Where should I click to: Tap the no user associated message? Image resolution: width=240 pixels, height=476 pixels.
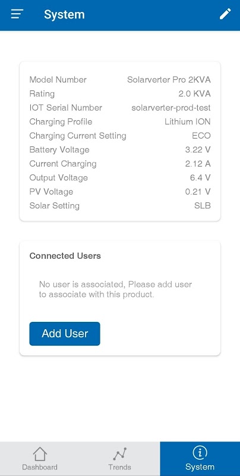pos(115,289)
